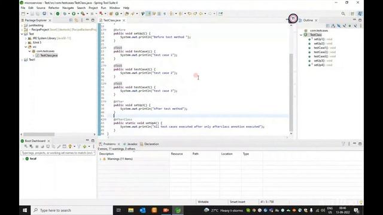Click the Save icon in main toolbar
Viewport: 383px width, 215px height.
click(x=32, y=14)
